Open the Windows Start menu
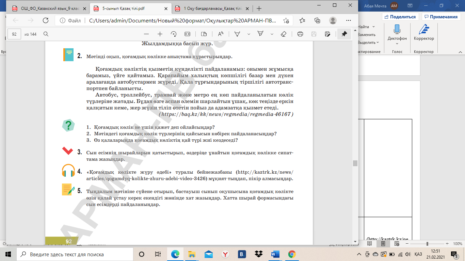This screenshot has width=465, height=261. tap(8, 254)
